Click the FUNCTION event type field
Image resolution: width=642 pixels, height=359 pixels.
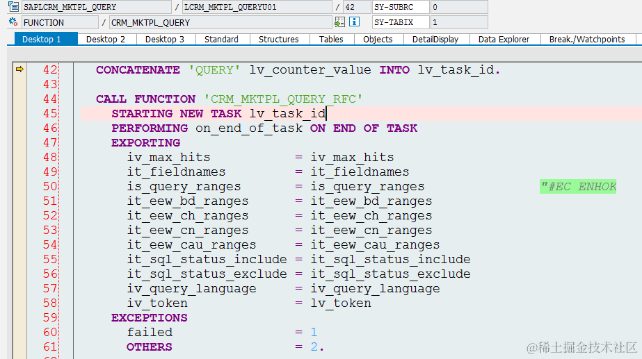pyautogui.click(x=61, y=22)
